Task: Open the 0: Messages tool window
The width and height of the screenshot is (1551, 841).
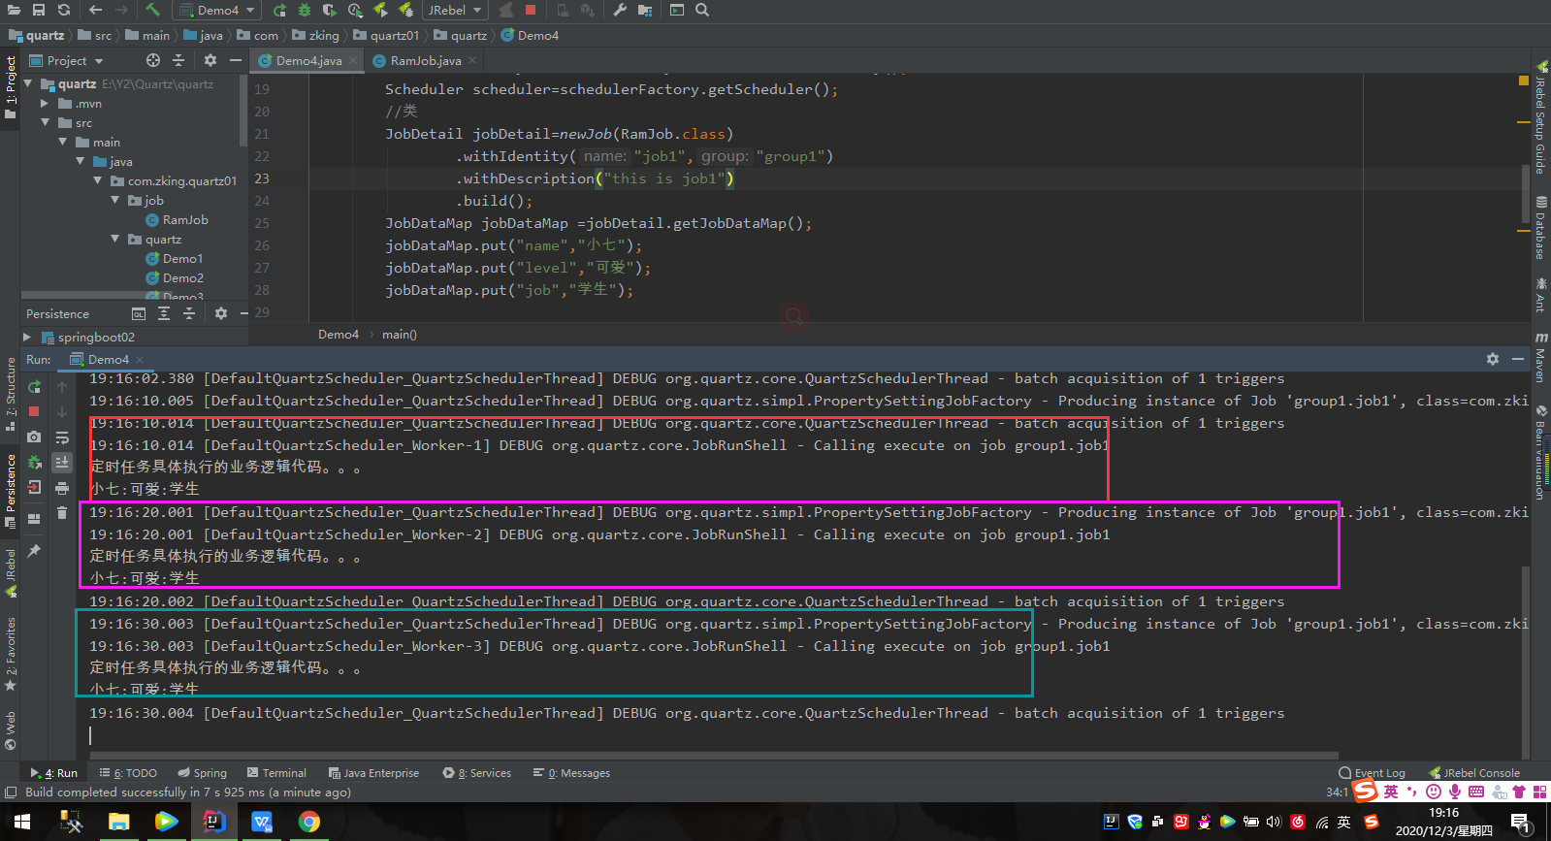Action: click(x=571, y=773)
